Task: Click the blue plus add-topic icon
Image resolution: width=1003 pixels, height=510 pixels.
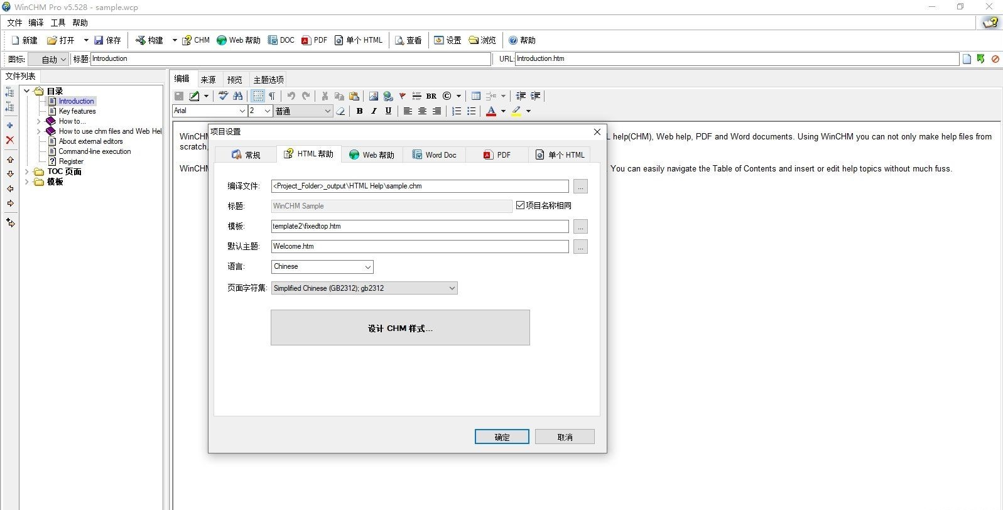Action: [x=10, y=126]
